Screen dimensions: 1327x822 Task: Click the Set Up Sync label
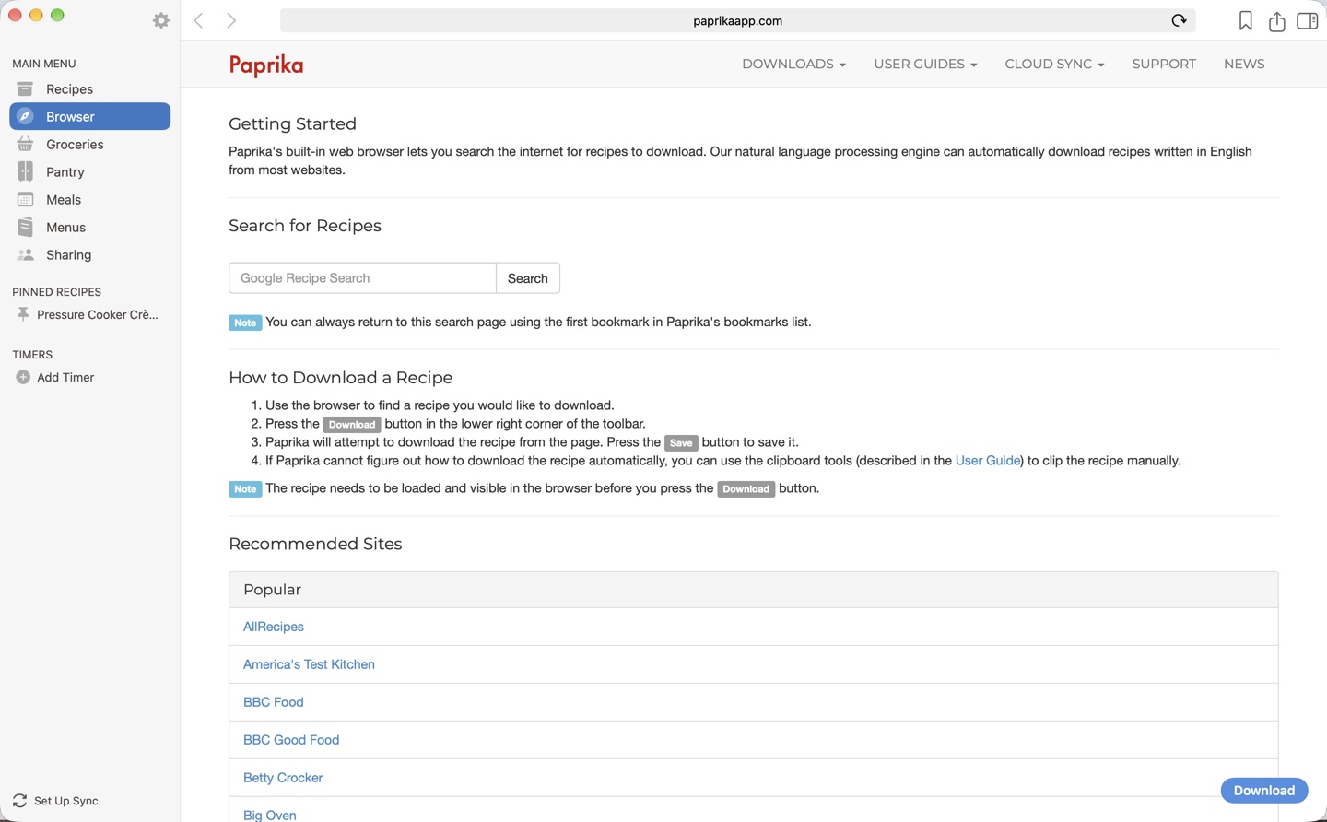pyautogui.click(x=66, y=801)
